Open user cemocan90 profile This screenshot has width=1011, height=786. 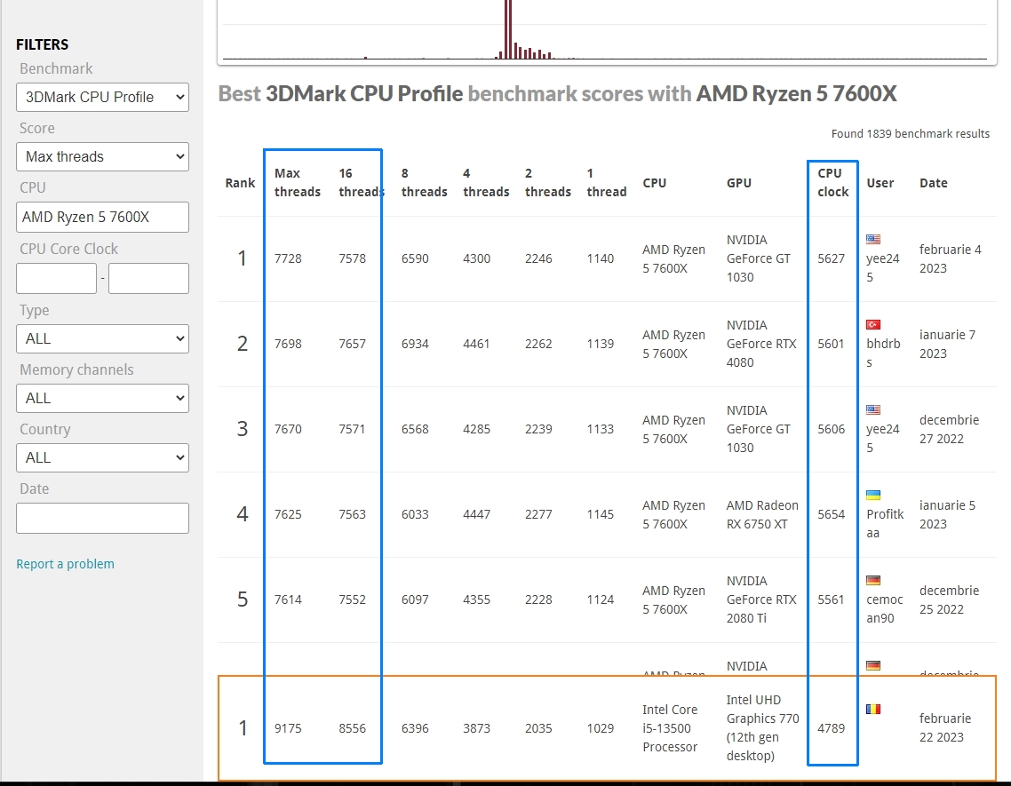[885, 608]
